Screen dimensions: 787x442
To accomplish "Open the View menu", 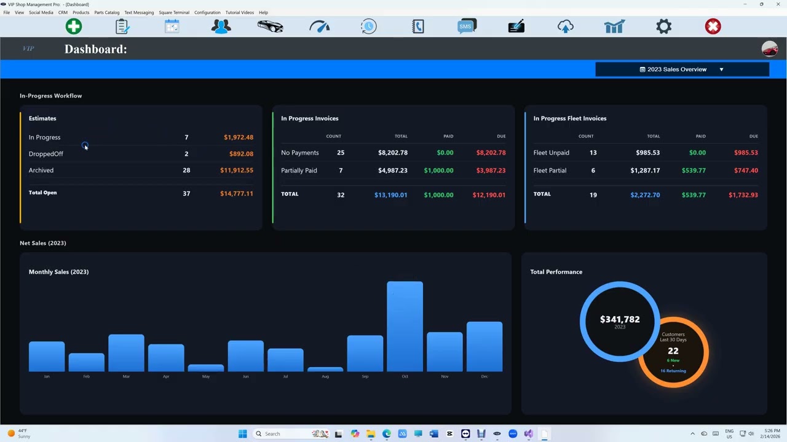I will 19,12.
